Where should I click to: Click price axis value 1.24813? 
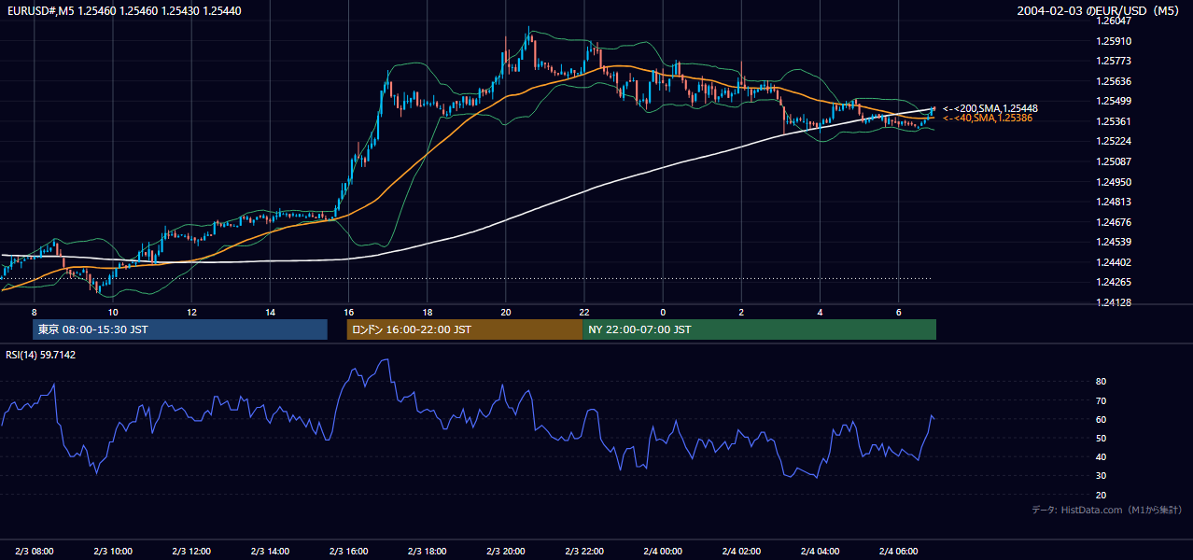tap(1115, 202)
